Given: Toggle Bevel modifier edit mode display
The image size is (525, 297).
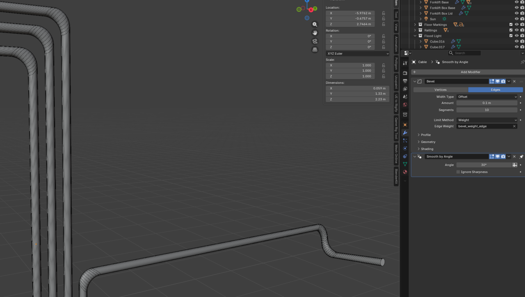Looking at the screenshot, I should pos(492,82).
